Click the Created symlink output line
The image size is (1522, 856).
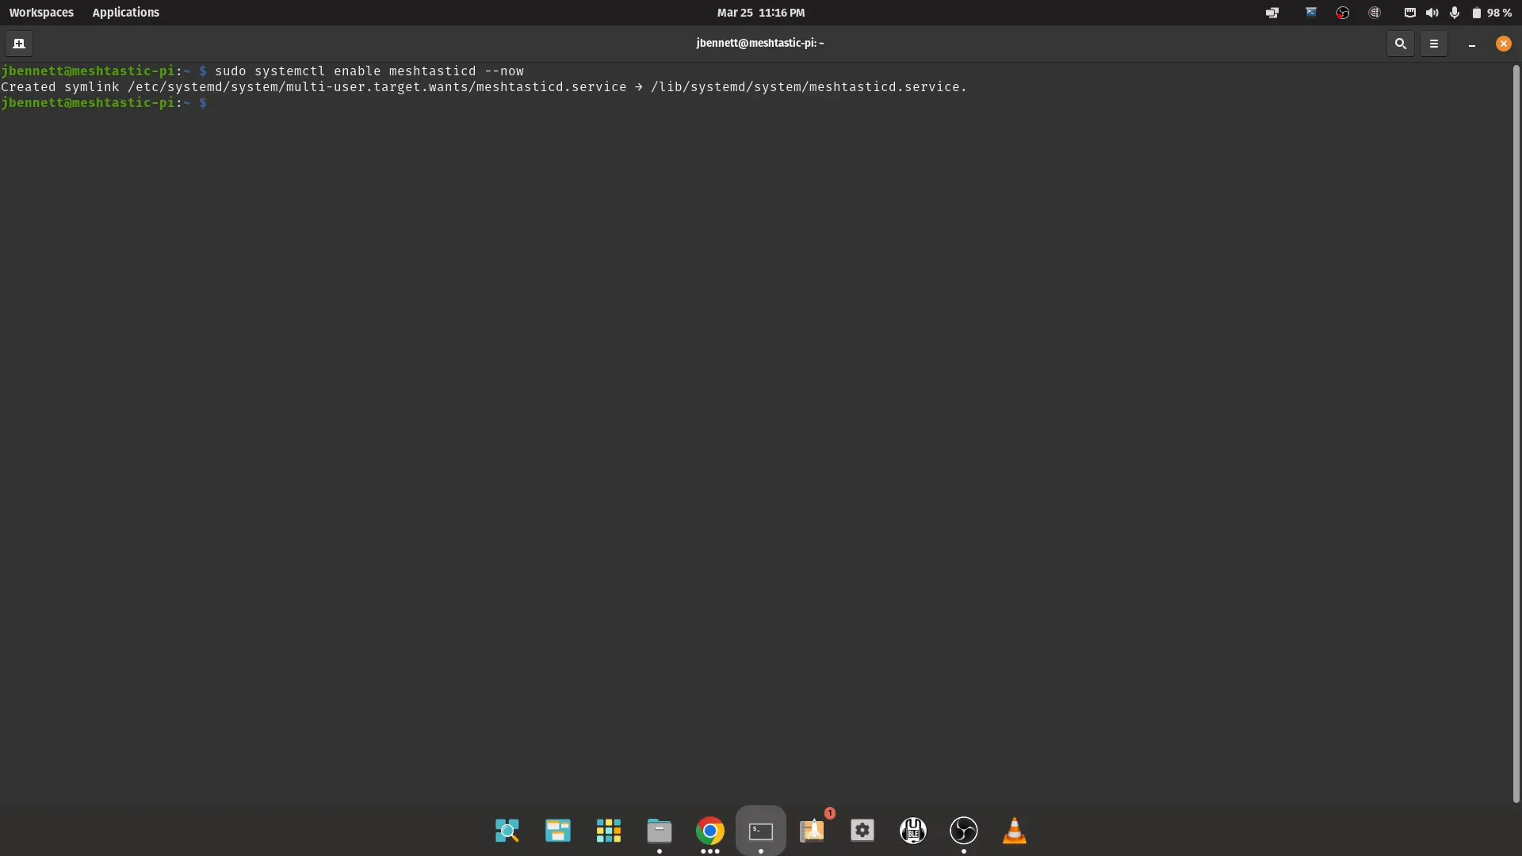tap(484, 87)
